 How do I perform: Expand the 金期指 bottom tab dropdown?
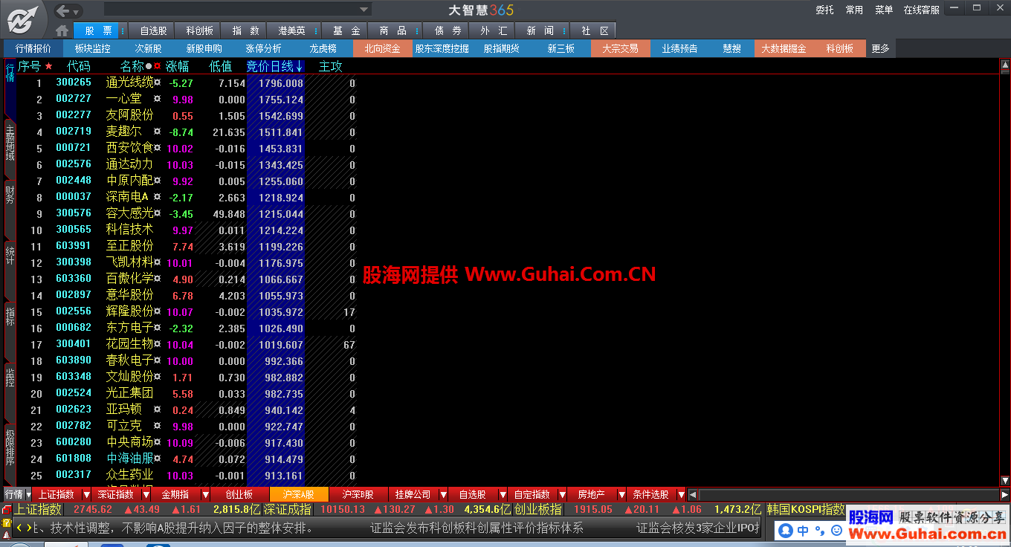coord(205,495)
